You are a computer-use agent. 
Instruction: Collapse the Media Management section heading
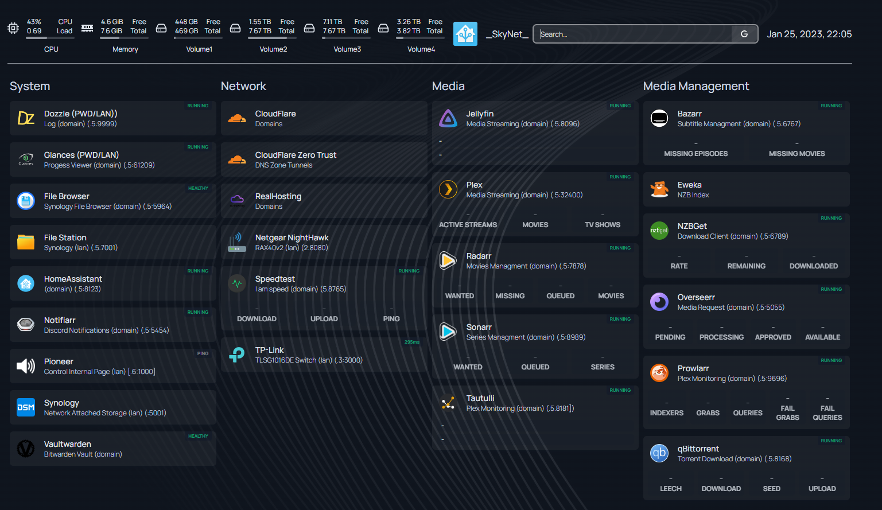(x=696, y=86)
